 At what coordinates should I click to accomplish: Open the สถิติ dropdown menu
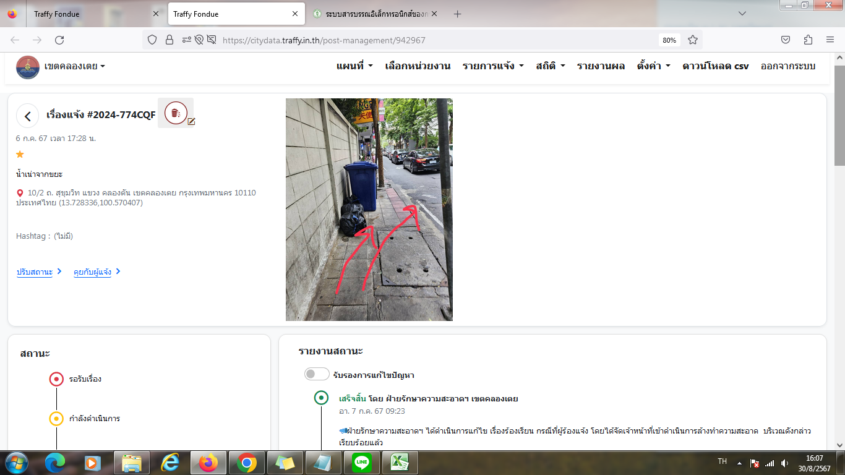[x=551, y=66]
